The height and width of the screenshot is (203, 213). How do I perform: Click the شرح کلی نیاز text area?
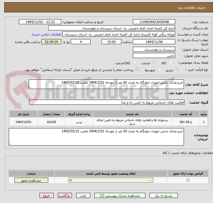tap(106, 84)
